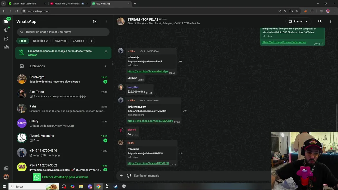Image resolution: width=338 pixels, height=190 pixels.
Task: Open the group chat three-dot menu
Action: [331, 21]
